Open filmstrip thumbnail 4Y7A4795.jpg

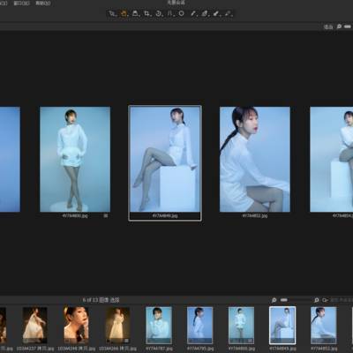tap(200, 326)
